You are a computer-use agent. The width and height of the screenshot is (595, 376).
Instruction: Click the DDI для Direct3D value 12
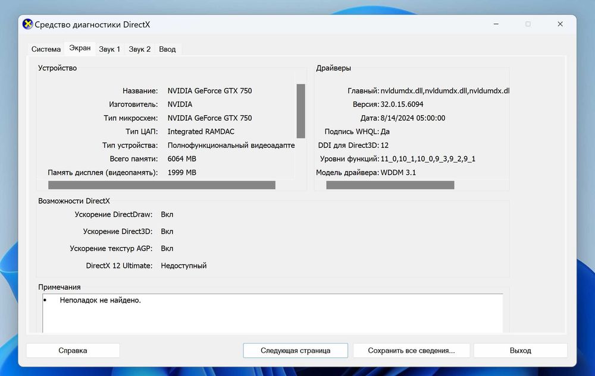tap(384, 146)
